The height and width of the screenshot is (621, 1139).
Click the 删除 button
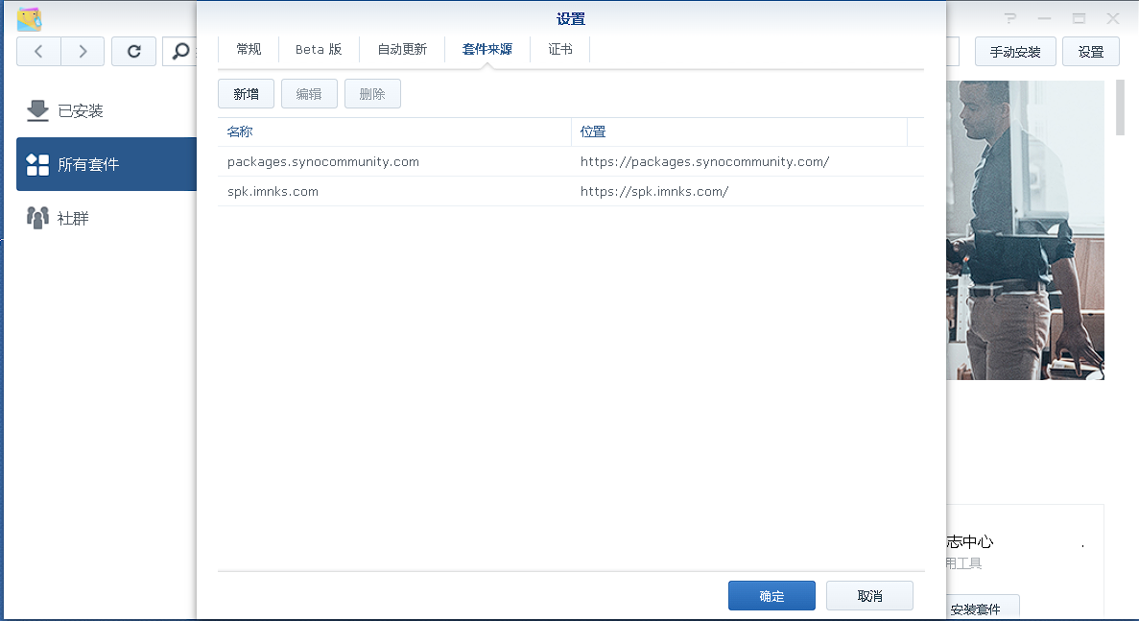click(x=372, y=94)
